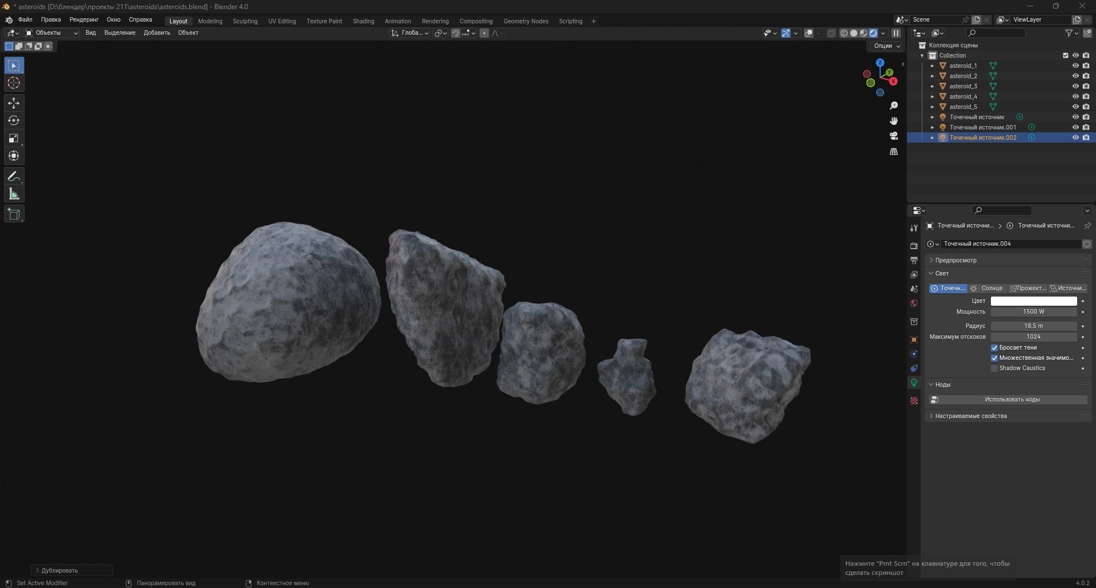The height and width of the screenshot is (588, 1096).
Task: Open Глоба... transform orientation dropdown
Action: 410,33
